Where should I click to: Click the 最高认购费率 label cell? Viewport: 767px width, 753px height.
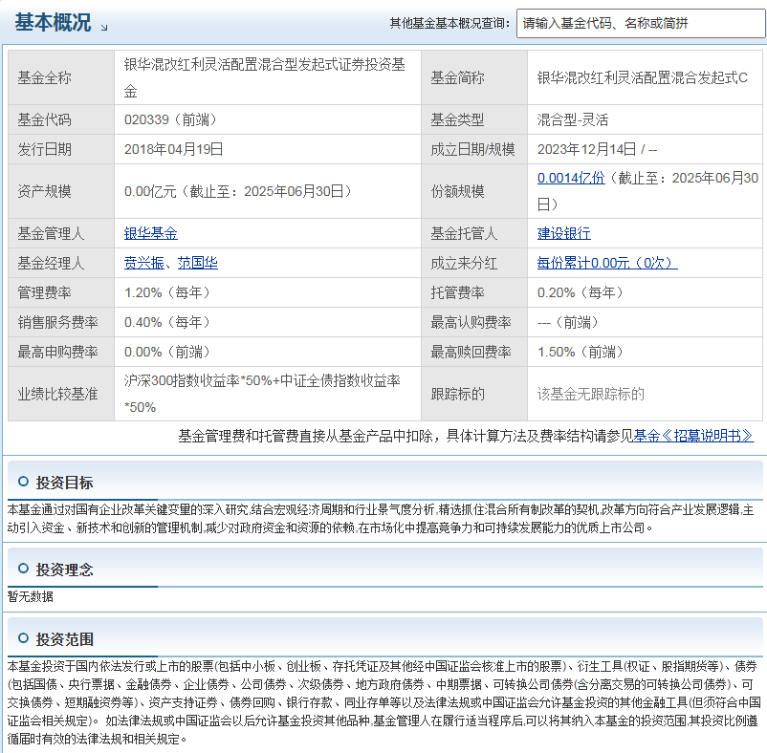tap(474, 322)
